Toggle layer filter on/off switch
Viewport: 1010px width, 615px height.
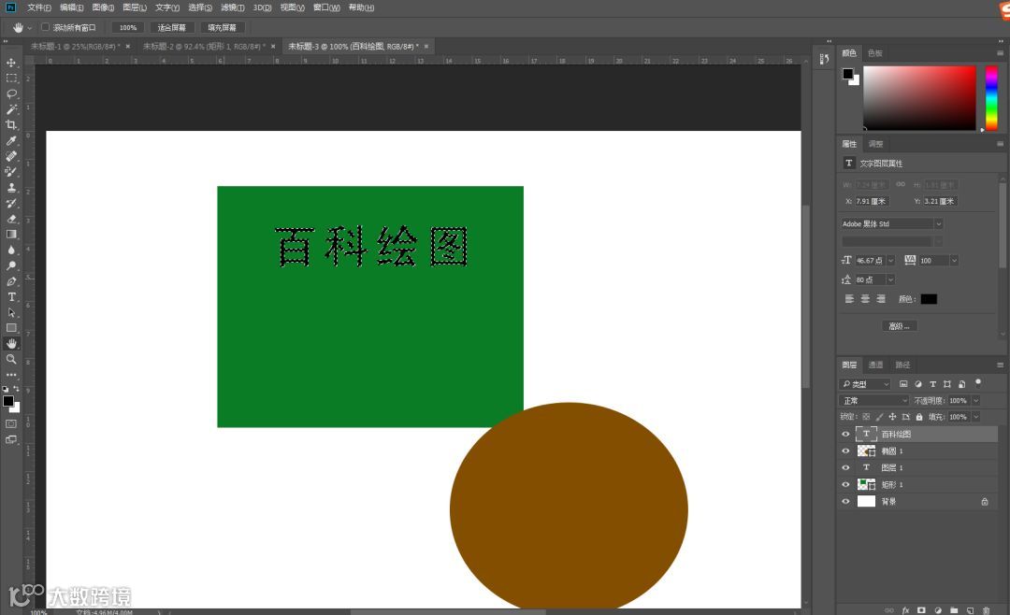978,383
